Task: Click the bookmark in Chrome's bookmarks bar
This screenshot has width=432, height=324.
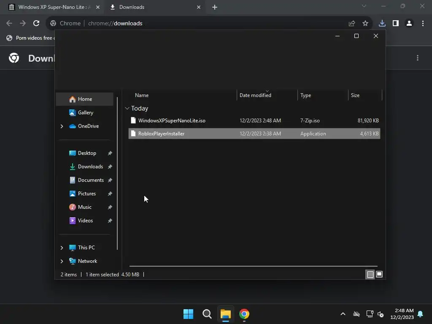Action: point(30,38)
